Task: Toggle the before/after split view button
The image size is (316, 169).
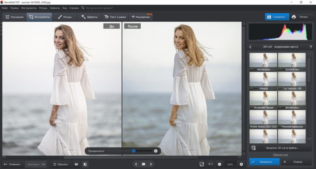Action: [86, 164]
